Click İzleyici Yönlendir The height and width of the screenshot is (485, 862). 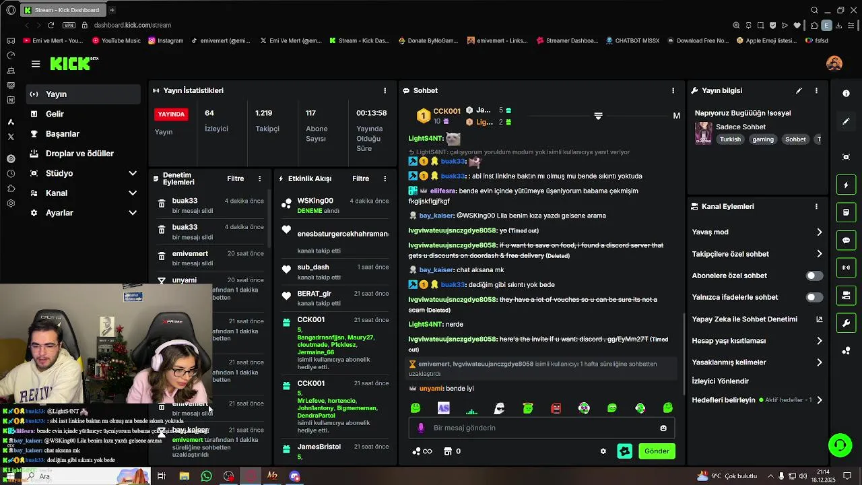pyautogui.click(x=721, y=381)
